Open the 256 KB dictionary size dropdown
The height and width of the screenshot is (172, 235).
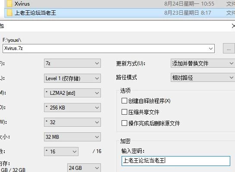click(72, 108)
